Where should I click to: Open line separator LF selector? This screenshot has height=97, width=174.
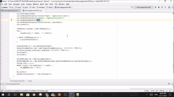[x=157, y=91]
